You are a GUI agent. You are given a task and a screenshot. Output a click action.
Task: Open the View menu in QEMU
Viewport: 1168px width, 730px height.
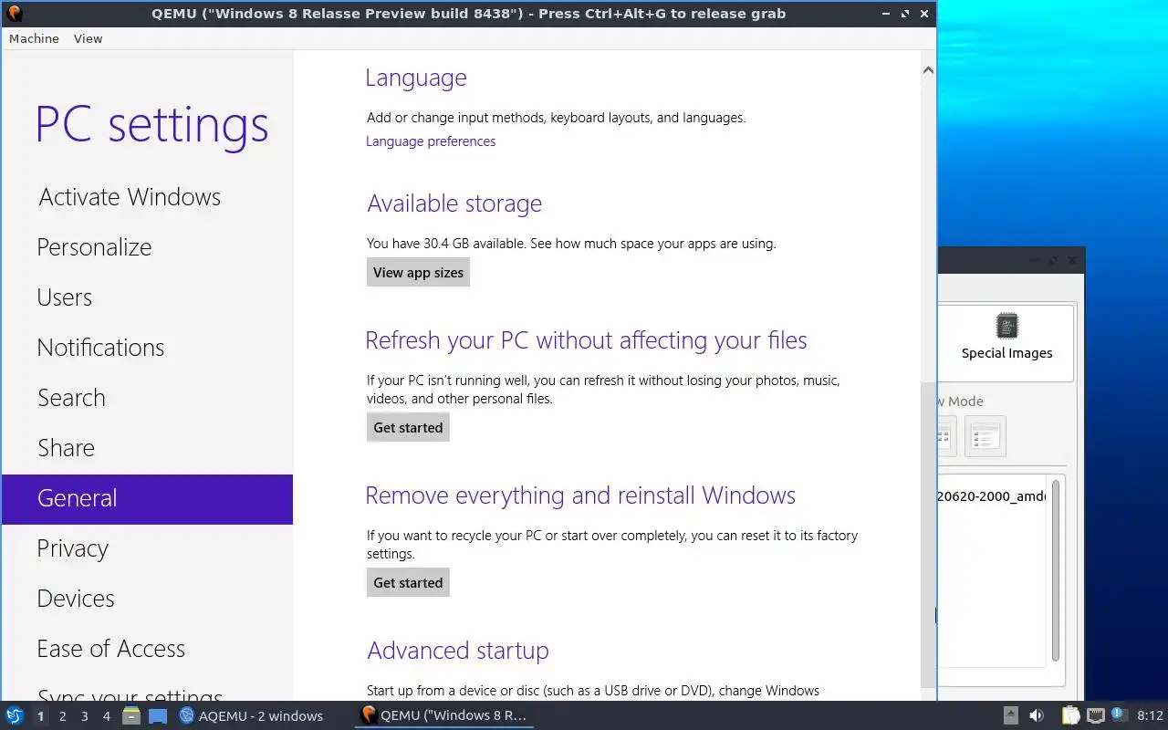88,38
